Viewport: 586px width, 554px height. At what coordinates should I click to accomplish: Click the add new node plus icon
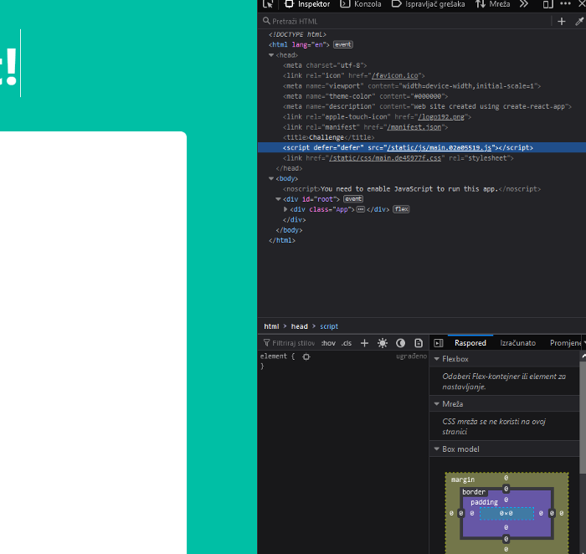[x=561, y=21]
